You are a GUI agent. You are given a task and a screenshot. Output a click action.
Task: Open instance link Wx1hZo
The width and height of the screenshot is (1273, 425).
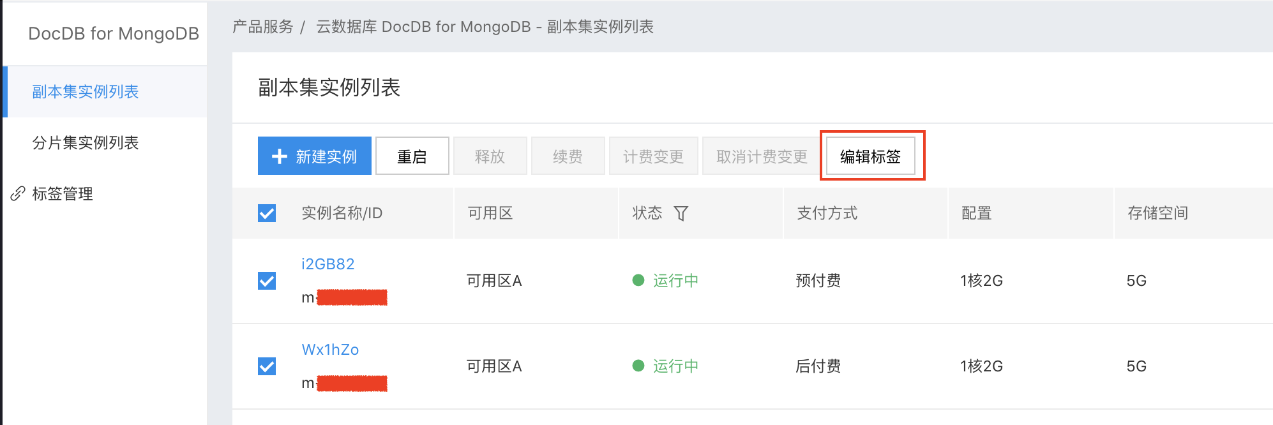click(330, 349)
